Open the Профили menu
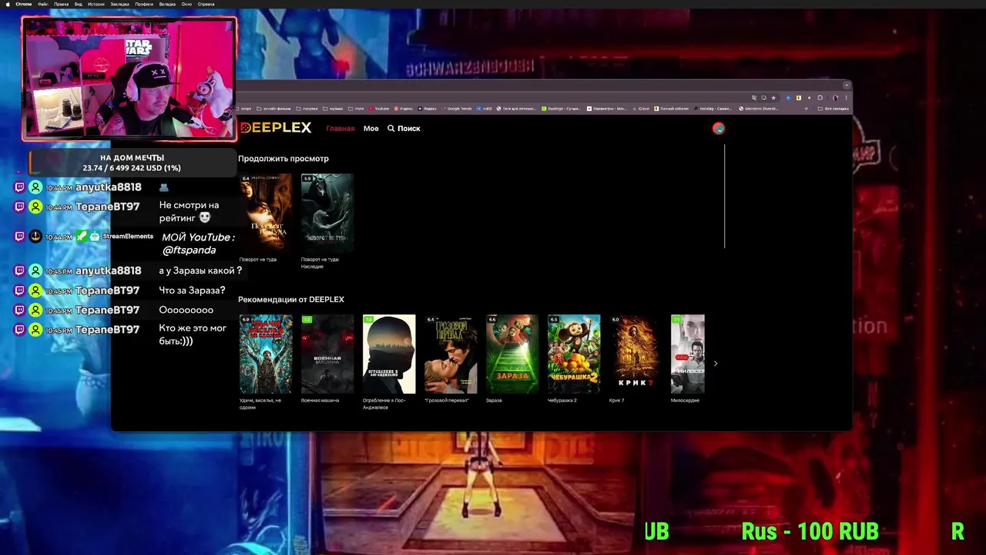 click(144, 4)
